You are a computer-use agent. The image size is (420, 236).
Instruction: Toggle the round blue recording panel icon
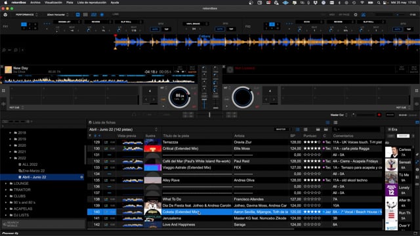102,14
